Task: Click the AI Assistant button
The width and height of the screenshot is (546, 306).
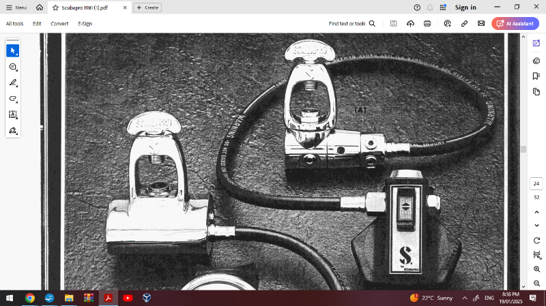Action: point(515,23)
